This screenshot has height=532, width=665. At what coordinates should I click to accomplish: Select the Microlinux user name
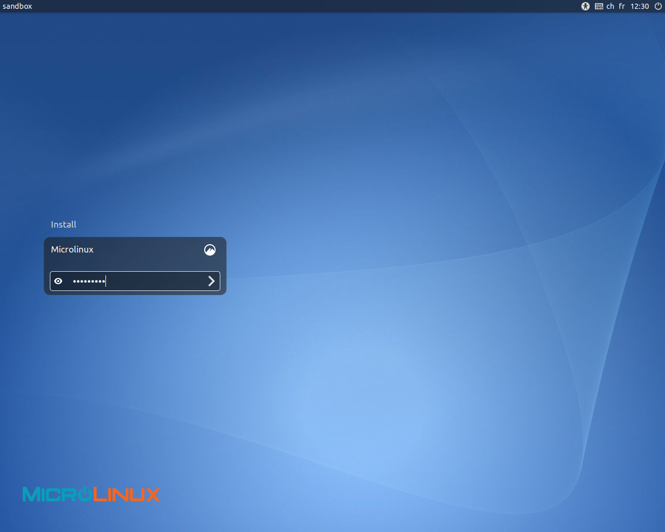pyautogui.click(x=72, y=249)
